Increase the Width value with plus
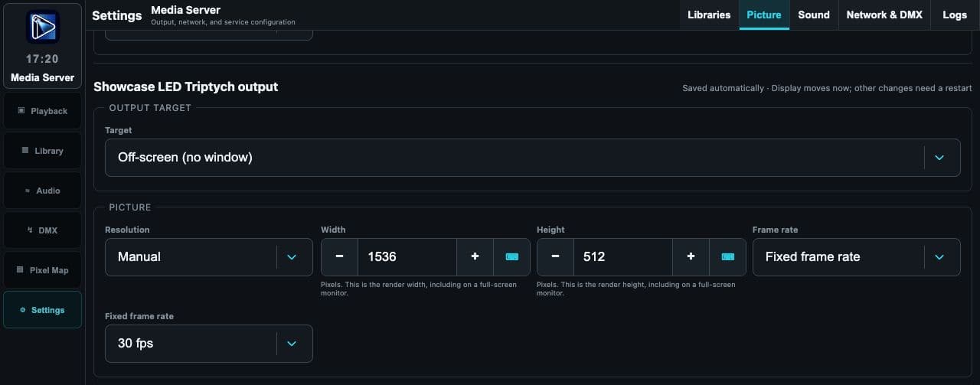Image resolution: width=980 pixels, height=385 pixels. click(475, 257)
